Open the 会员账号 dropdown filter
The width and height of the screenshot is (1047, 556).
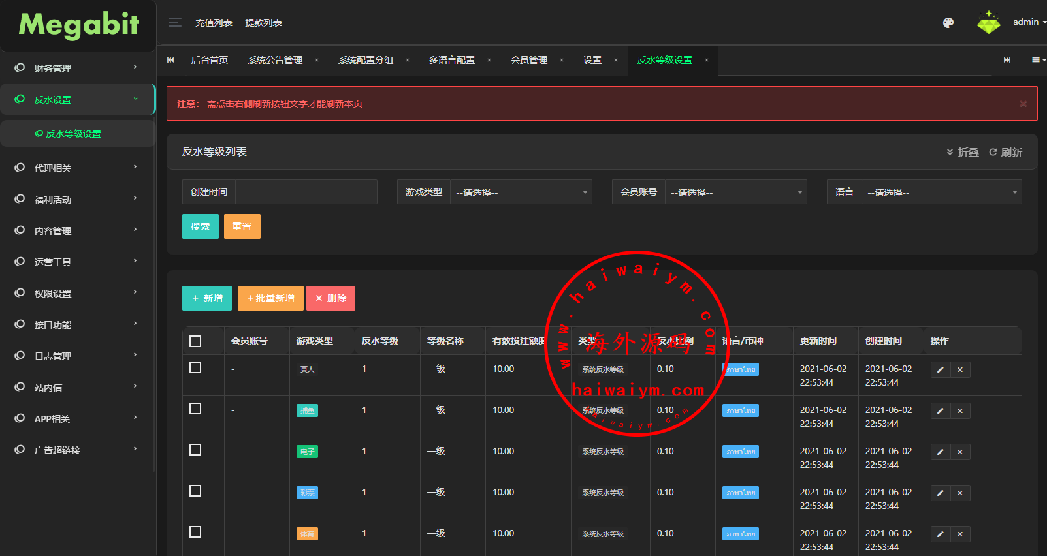(735, 193)
